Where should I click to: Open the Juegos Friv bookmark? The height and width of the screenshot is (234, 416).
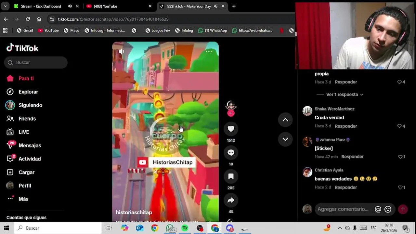(158, 30)
